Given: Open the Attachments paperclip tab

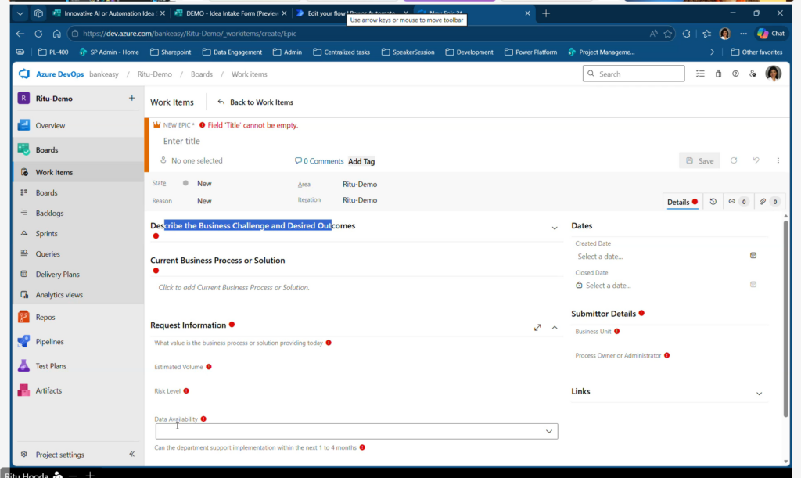Looking at the screenshot, I should [768, 202].
